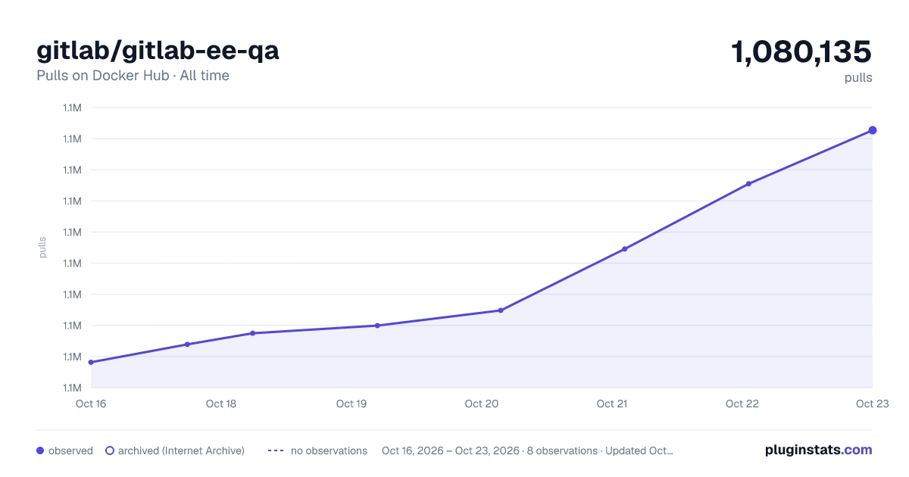Click the date range and observations summary text
Image resolution: width=909 pixels, height=477 pixels.
(x=527, y=450)
